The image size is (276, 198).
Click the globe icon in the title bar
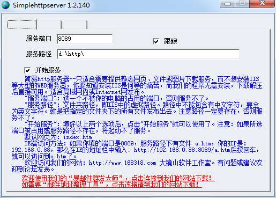5,5
